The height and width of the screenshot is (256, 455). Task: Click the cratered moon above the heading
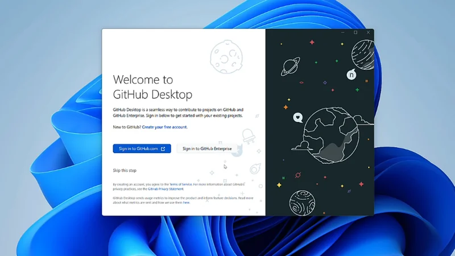[224, 55]
